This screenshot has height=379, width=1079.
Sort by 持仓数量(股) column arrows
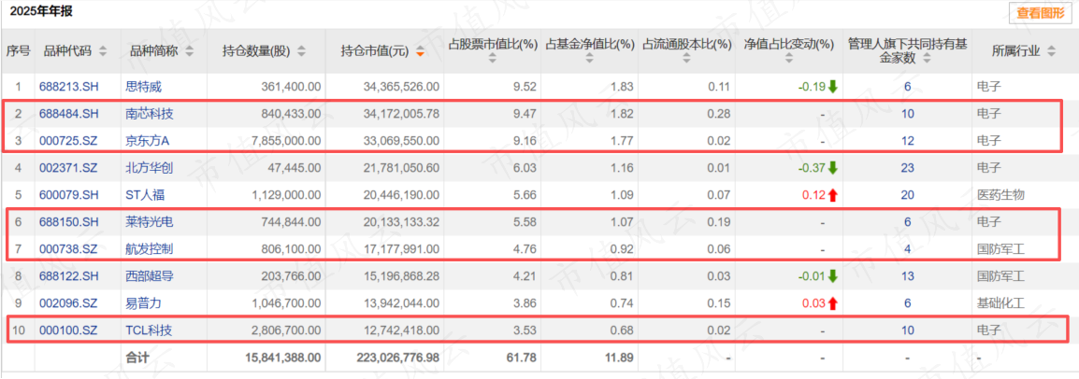[301, 50]
